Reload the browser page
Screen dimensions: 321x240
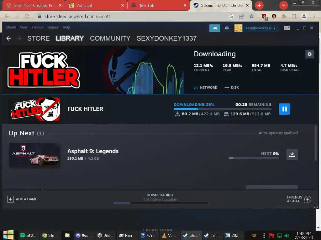pos(27,16)
